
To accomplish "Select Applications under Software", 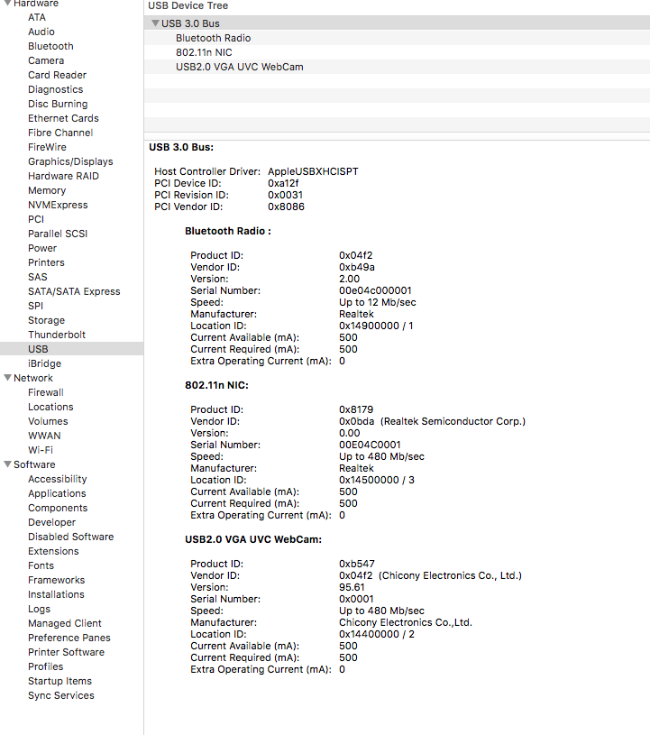I will (57, 493).
